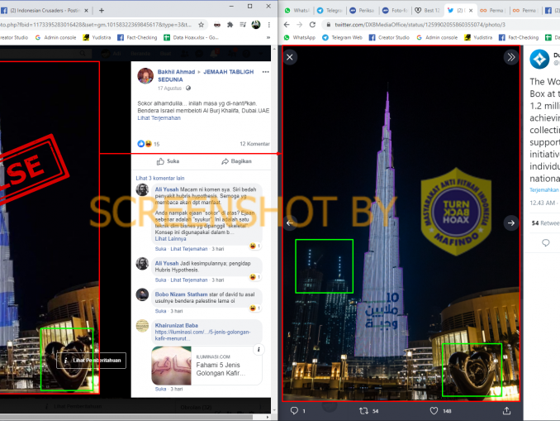
Task: Bookmark the Facebook page with the star icon
Action: point(201,25)
